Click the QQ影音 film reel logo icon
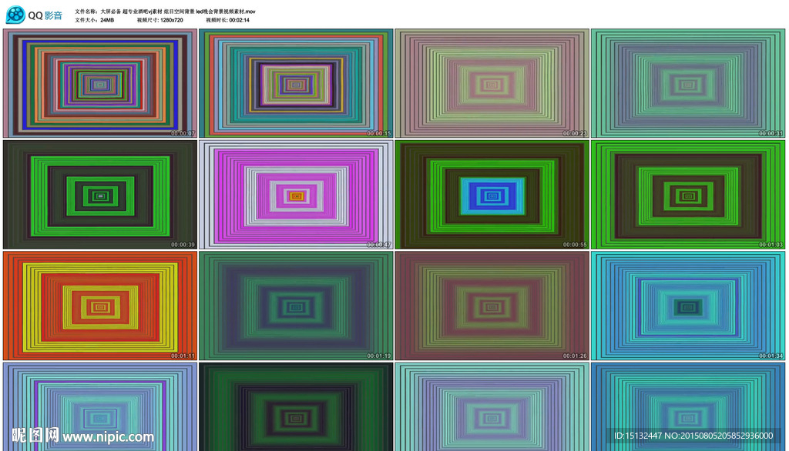 (15, 15)
